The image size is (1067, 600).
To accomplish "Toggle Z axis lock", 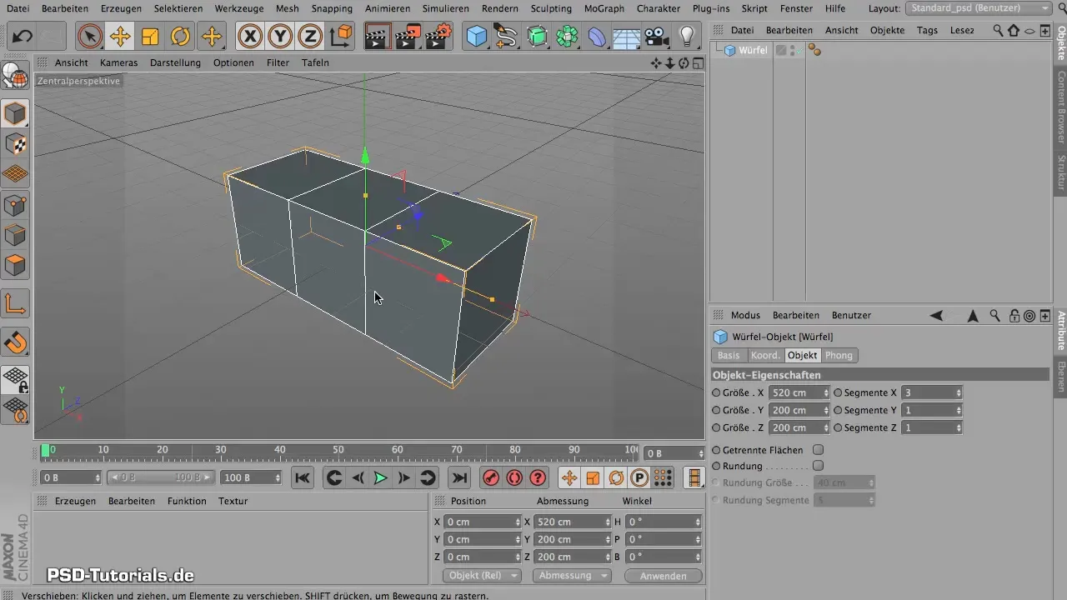I will [310, 37].
